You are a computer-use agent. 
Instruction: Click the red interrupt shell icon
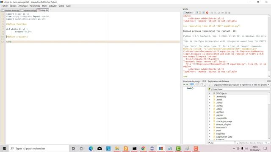(x=207, y=13)
